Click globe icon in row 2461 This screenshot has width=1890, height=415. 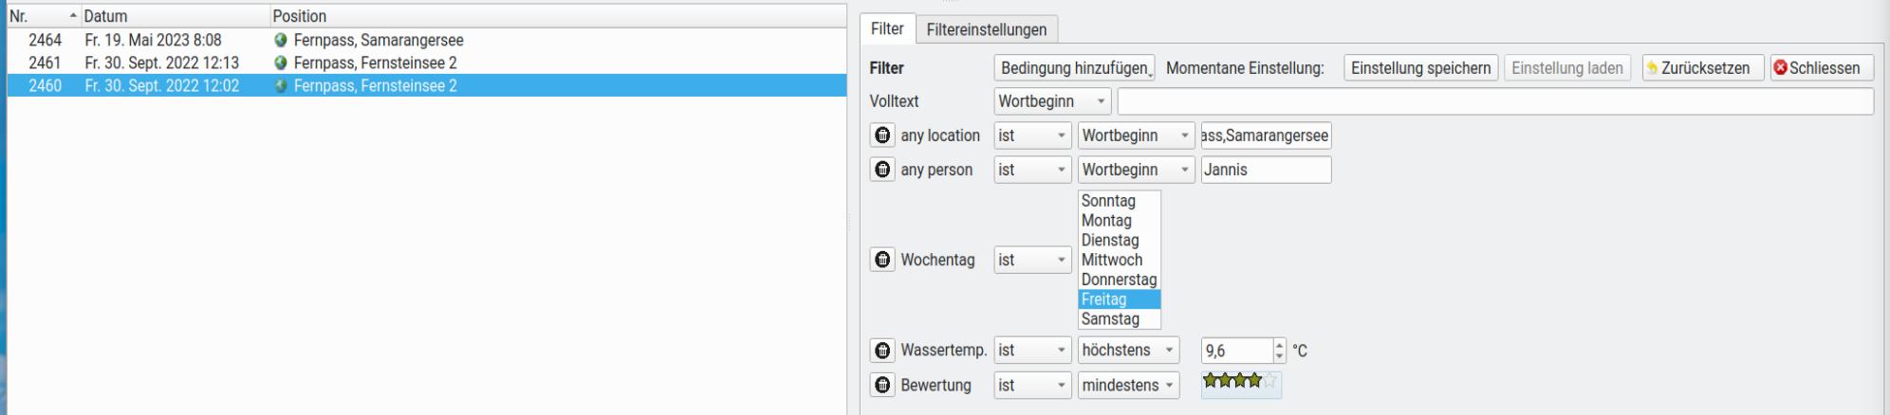tap(280, 63)
